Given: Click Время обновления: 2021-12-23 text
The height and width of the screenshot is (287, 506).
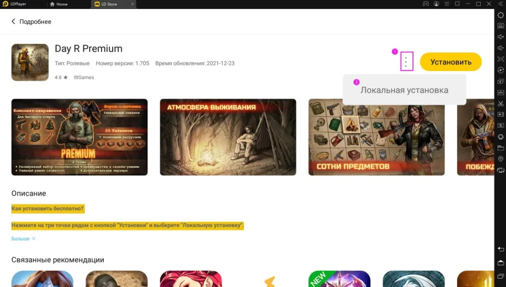Looking at the screenshot, I should click(195, 63).
